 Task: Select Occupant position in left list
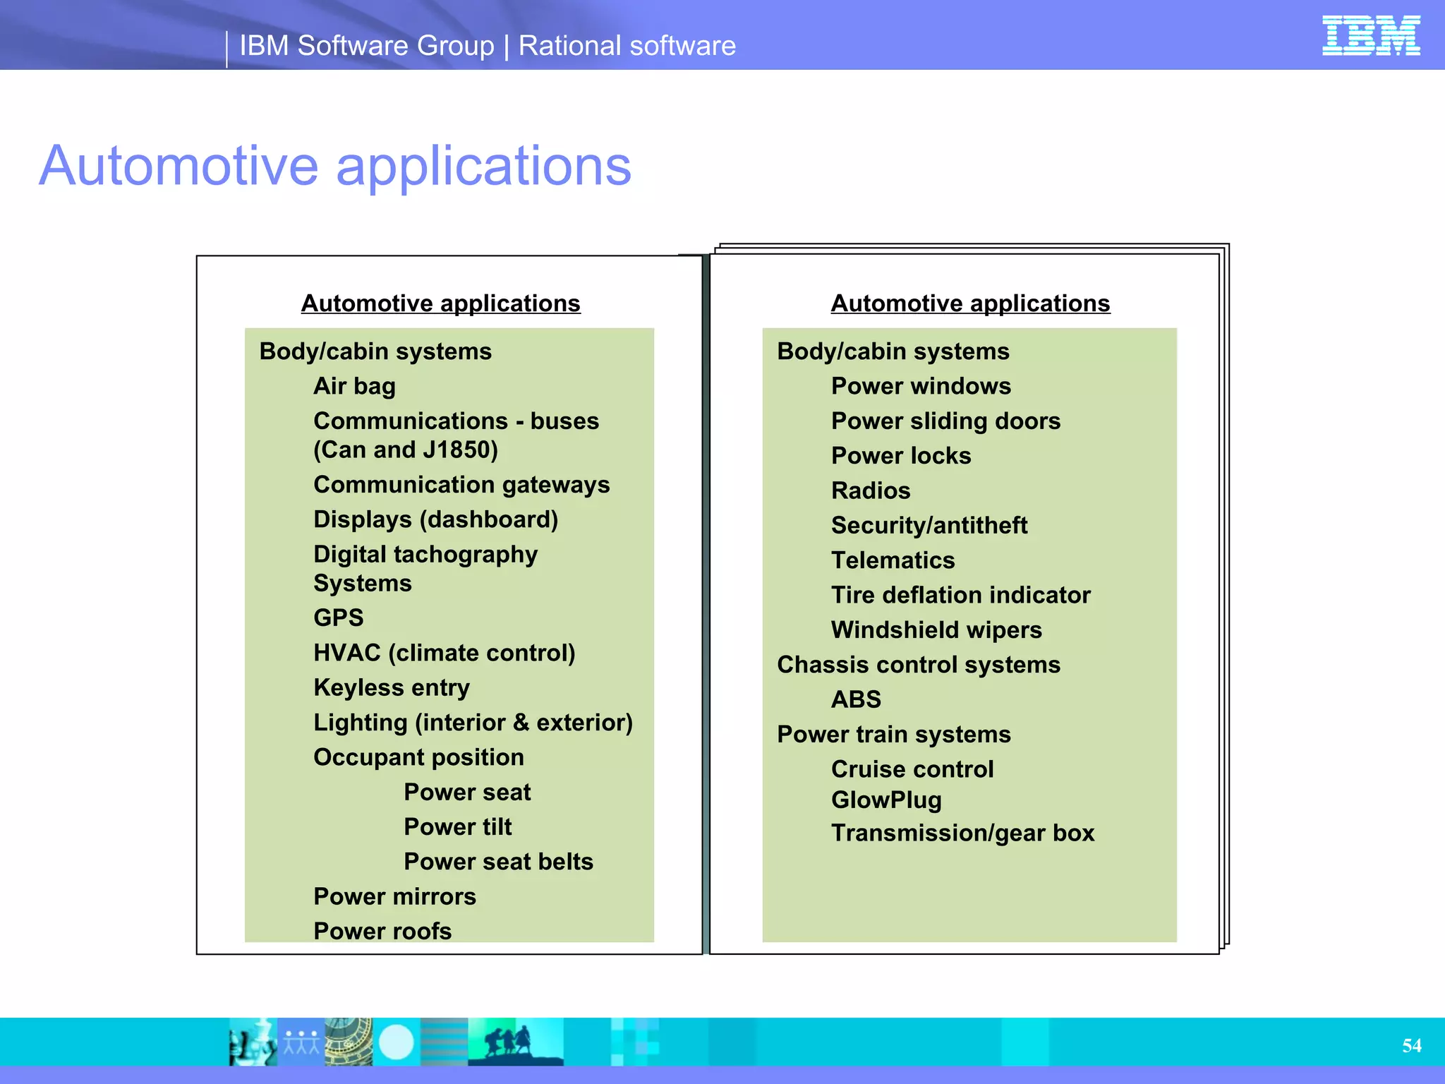[418, 757]
